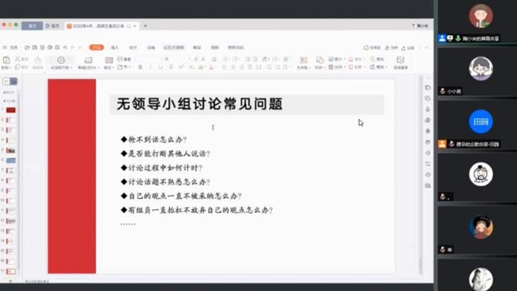
Task: Click the Find magnifier icon
Action: (373, 59)
